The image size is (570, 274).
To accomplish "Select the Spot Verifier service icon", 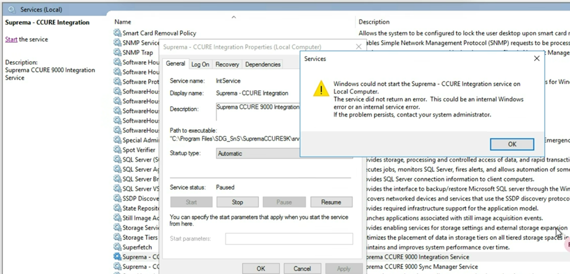I will (117, 150).
